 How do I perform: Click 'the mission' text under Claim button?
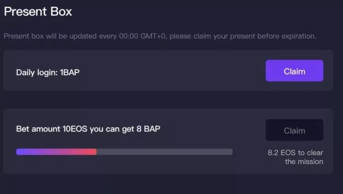304,162
